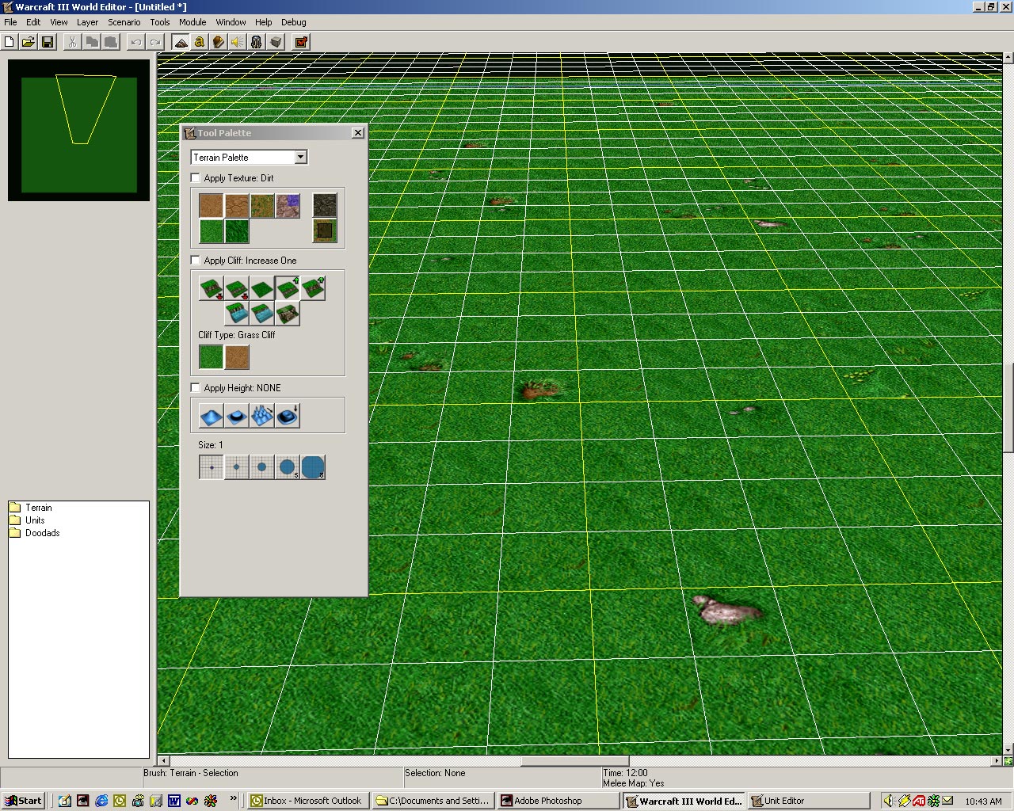Choose the Boundary texture tile with dark square
1014x811 pixels.
(x=325, y=231)
